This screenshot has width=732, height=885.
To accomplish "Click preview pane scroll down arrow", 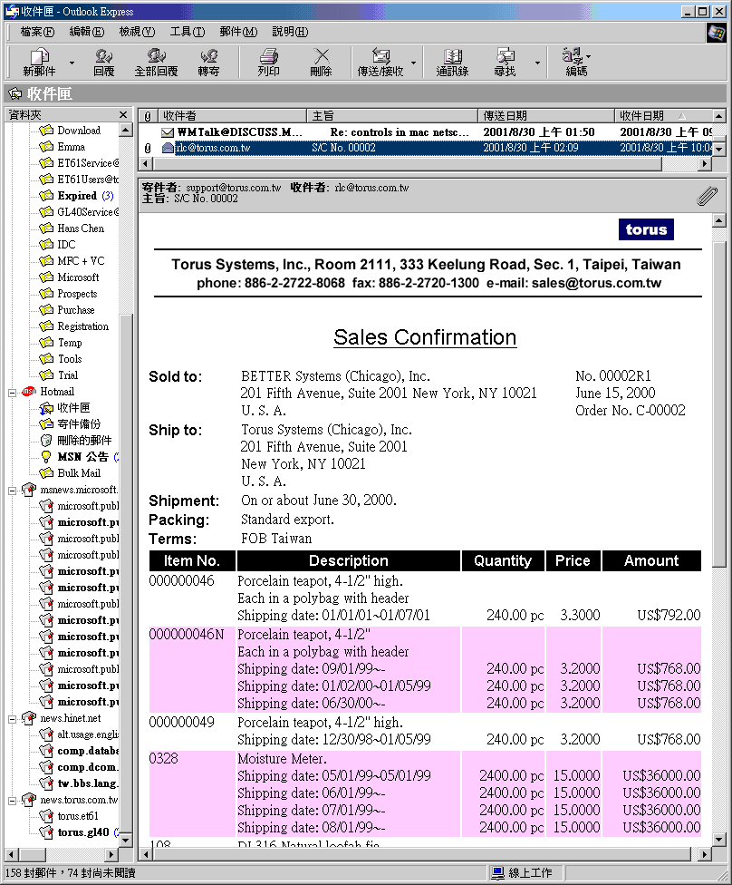I will (x=718, y=840).
